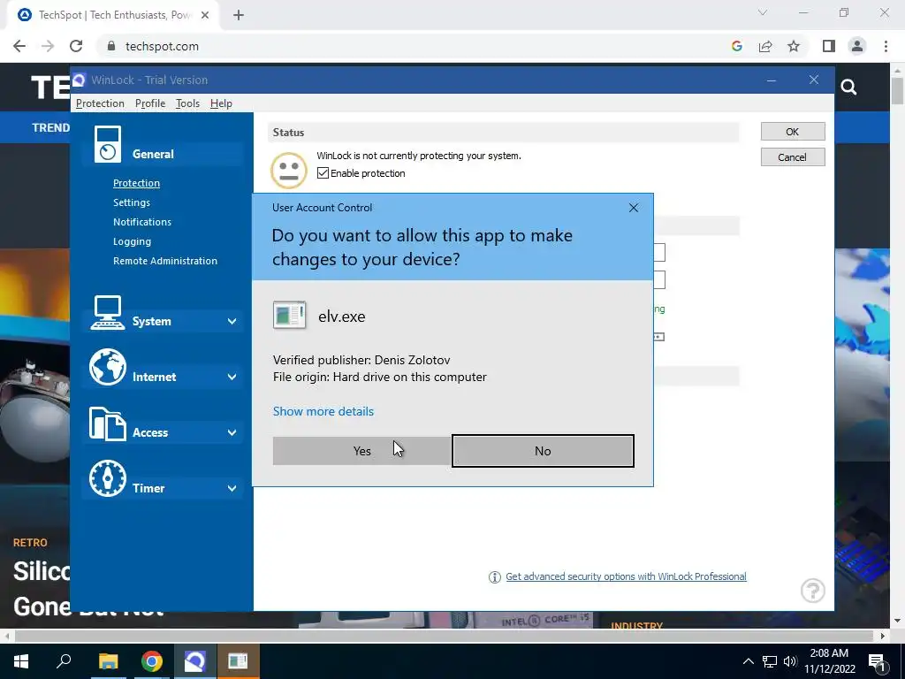The width and height of the screenshot is (905, 679).
Task: Click the WinLock title bar app icon
Action: (x=79, y=80)
